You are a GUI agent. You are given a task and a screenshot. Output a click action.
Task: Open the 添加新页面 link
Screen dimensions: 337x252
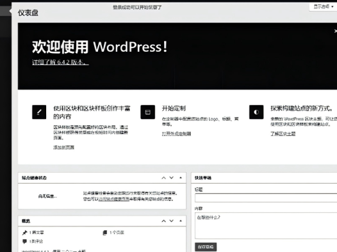pyautogui.click(x=64, y=147)
